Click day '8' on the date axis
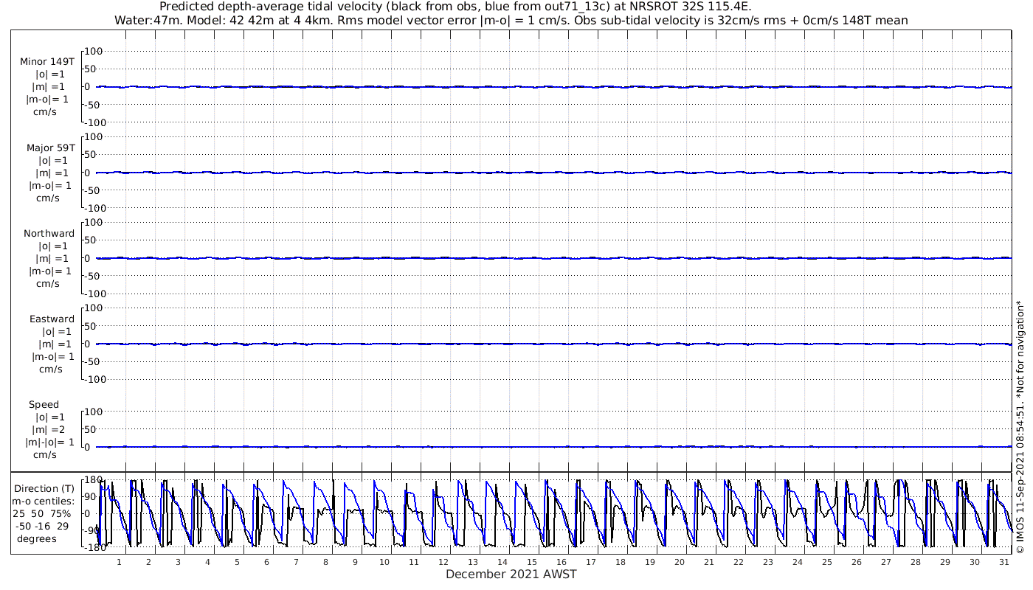 coord(325,562)
